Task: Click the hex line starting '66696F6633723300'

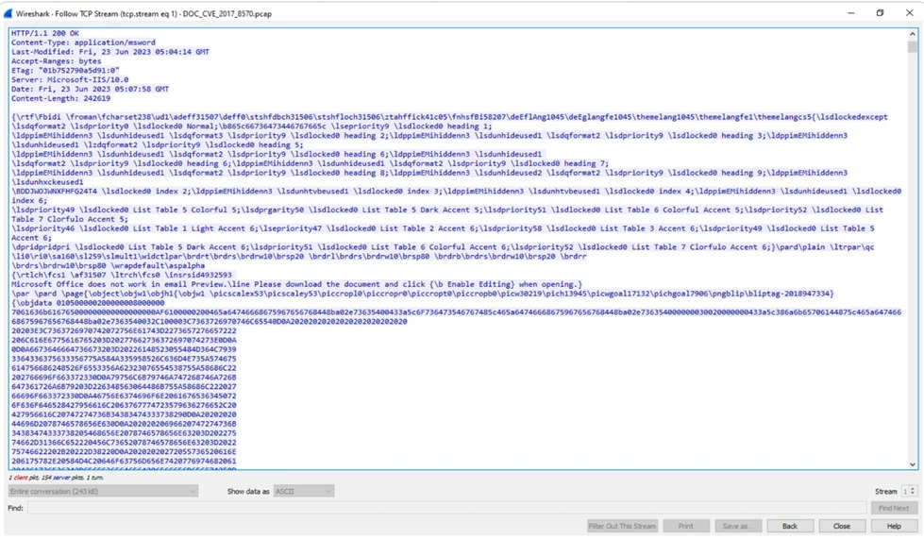Action: coord(124,396)
